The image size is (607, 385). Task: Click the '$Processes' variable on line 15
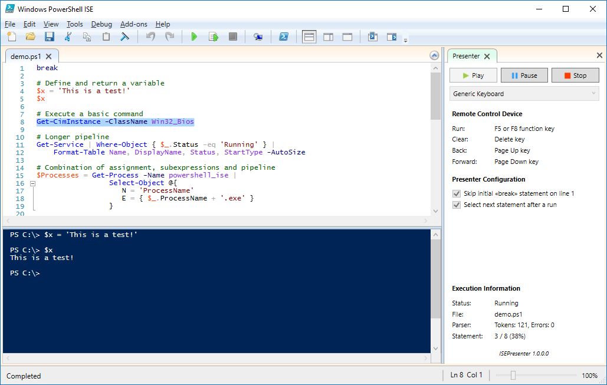tap(58, 175)
